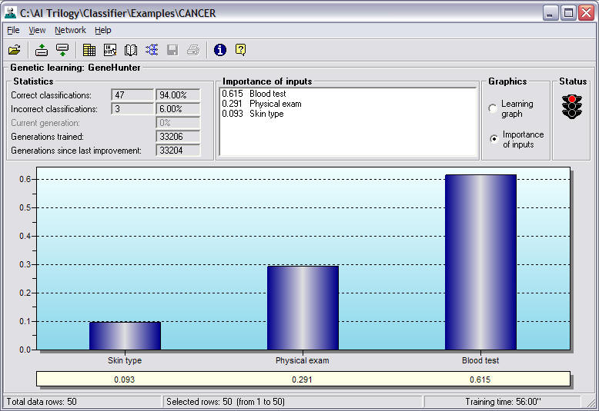
Task: Click the 'Training time: 56:00' status entry
Action: (503, 402)
